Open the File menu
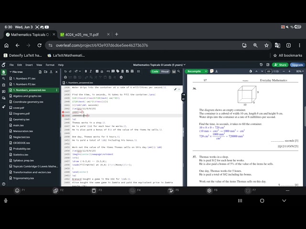This screenshot has height=229, width=306. point(11,65)
